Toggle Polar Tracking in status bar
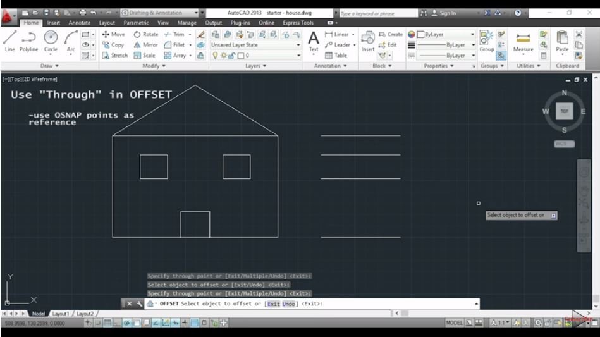Screen dimensions: 600x337 (126, 323)
